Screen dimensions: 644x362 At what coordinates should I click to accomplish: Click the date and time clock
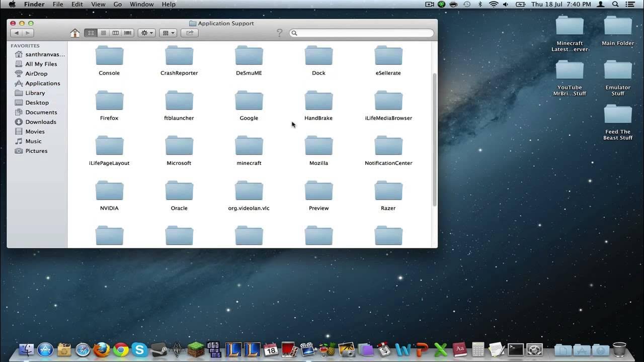561,4
